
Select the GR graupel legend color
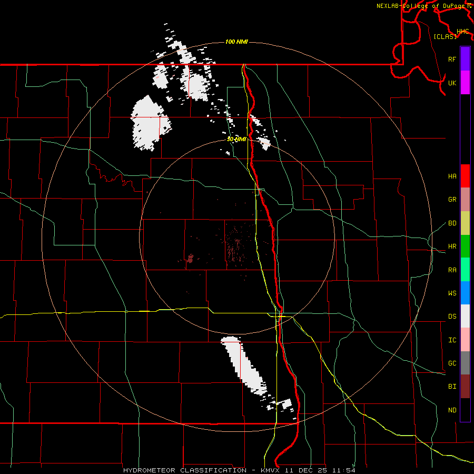click(x=465, y=200)
